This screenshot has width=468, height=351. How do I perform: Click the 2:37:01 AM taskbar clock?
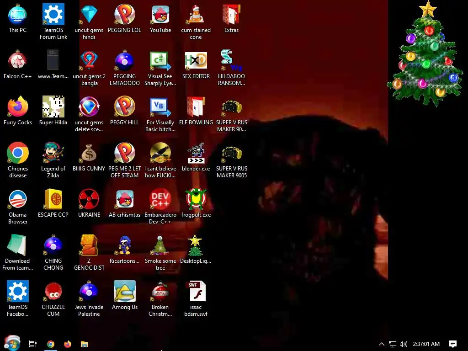[x=426, y=344]
